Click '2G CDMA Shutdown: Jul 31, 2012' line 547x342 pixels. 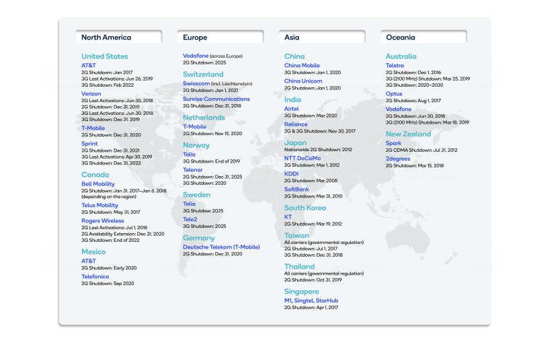pos(421,150)
